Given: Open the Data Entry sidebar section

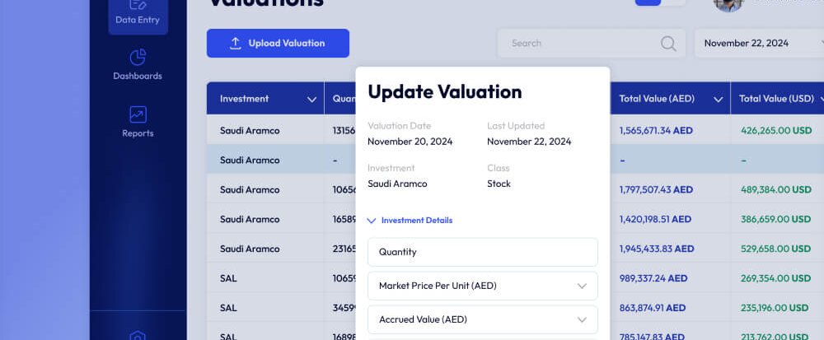Looking at the screenshot, I should (138, 14).
